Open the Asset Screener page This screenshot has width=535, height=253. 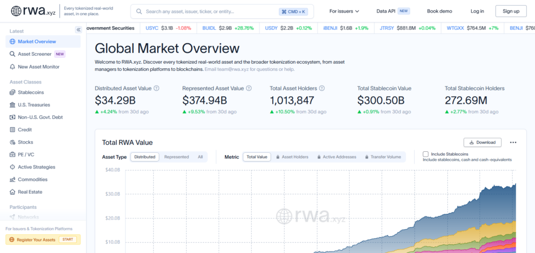43,54
